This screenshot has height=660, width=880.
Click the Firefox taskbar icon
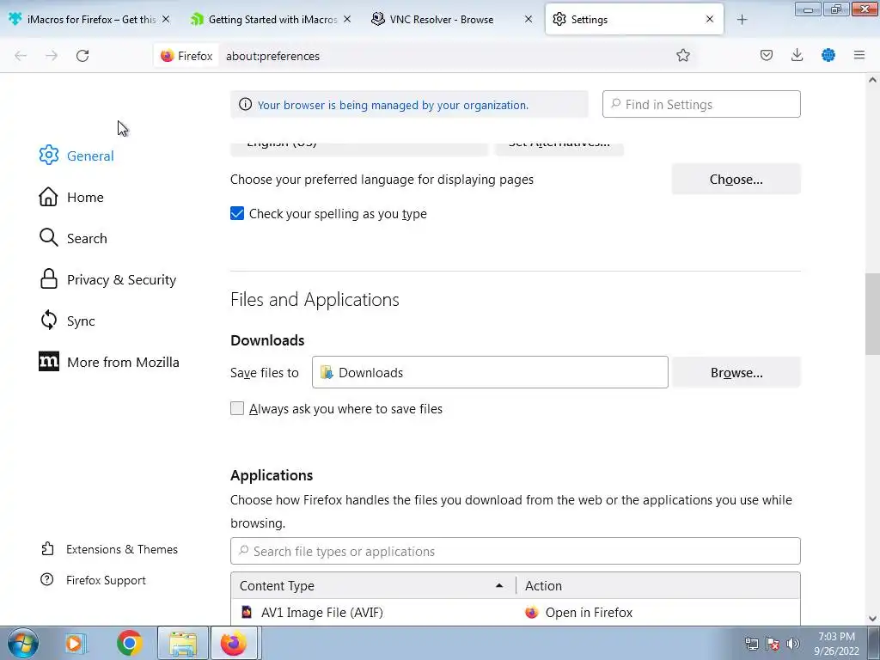click(x=234, y=643)
